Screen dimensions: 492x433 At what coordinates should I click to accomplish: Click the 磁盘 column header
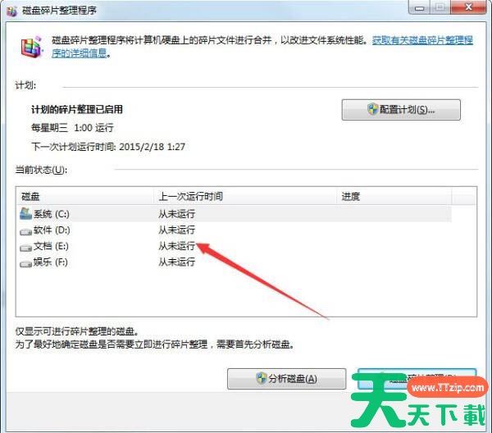click(x=84, y=197)
